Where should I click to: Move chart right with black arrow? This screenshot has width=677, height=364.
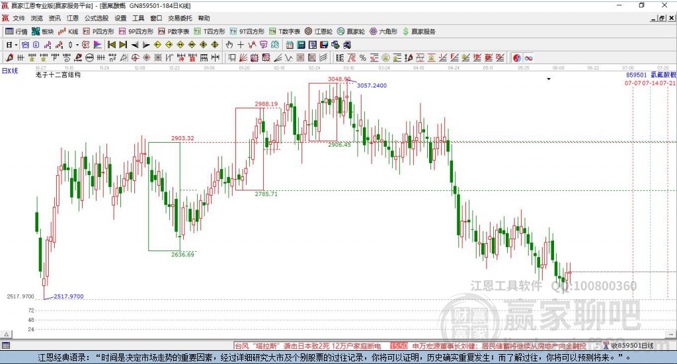point(146,45)
